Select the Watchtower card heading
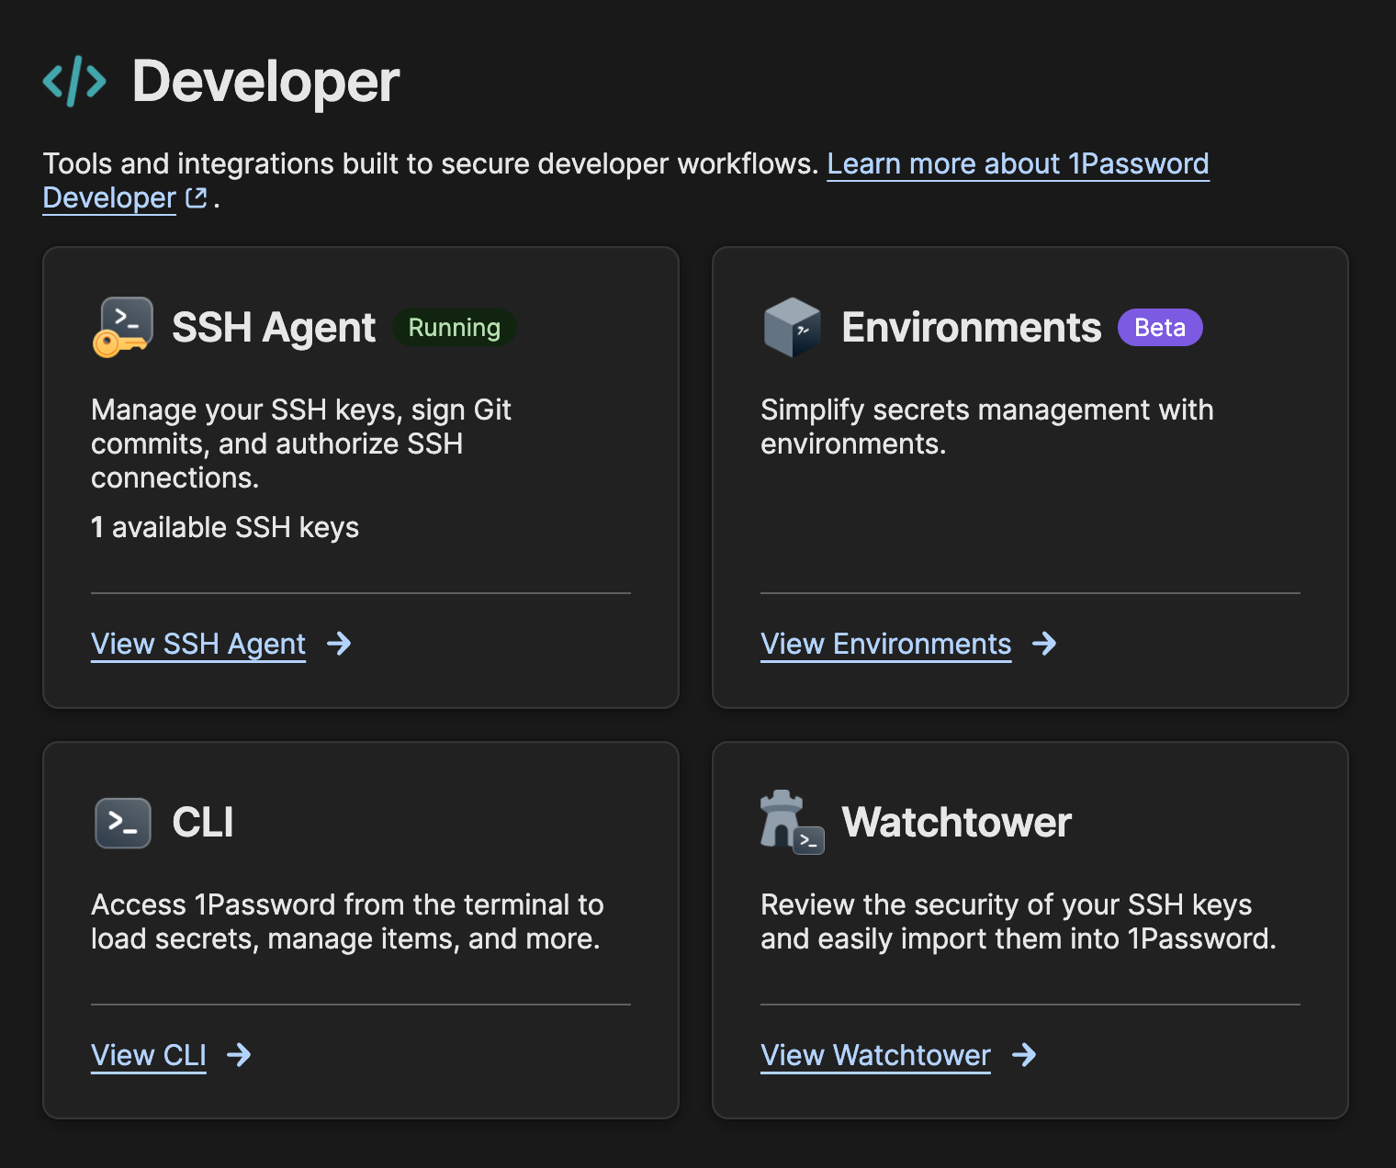Viewport: 1396px width, 1168px height. pos(956,823)
